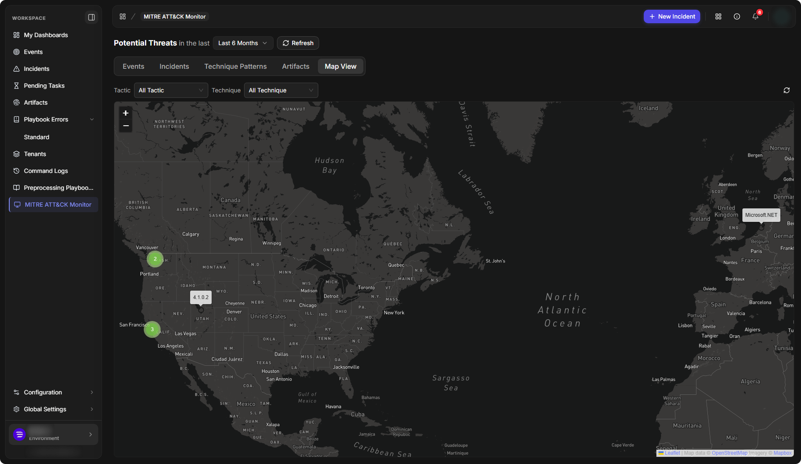Select Standard under Playbook Errors
801x464 pixels.
[37, 137]
